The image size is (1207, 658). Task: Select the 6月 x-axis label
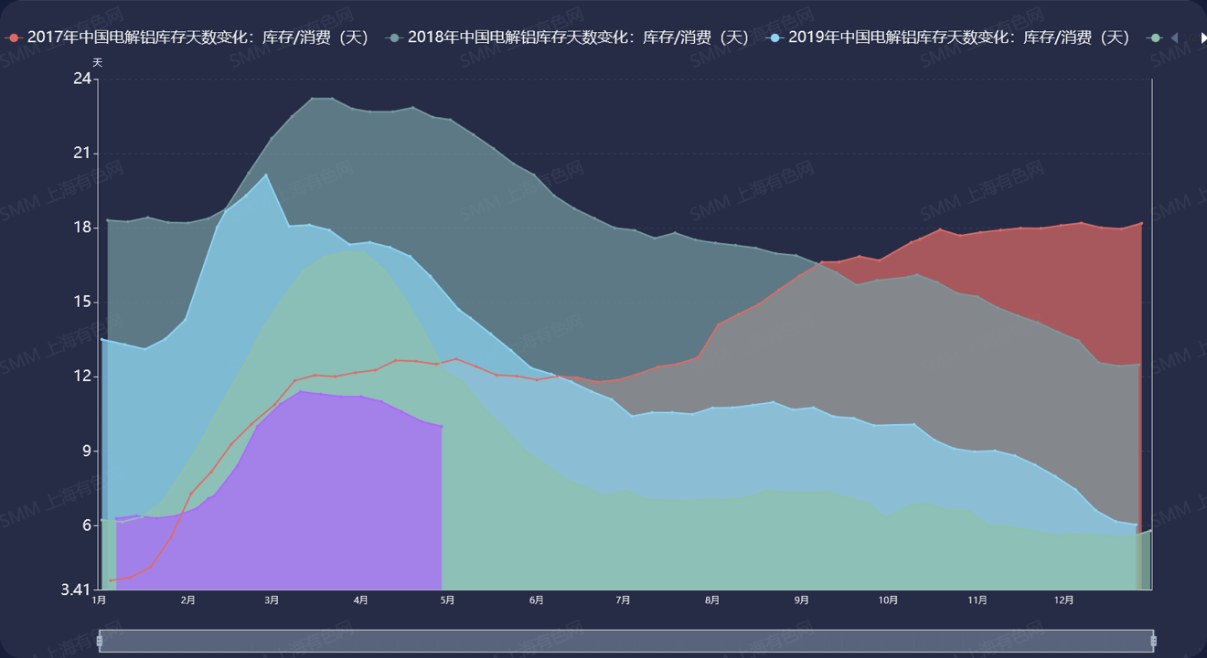[536, 600]
